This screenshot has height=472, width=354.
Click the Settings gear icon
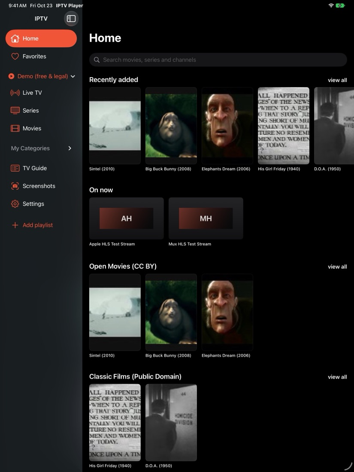click(x=15, y=204)
